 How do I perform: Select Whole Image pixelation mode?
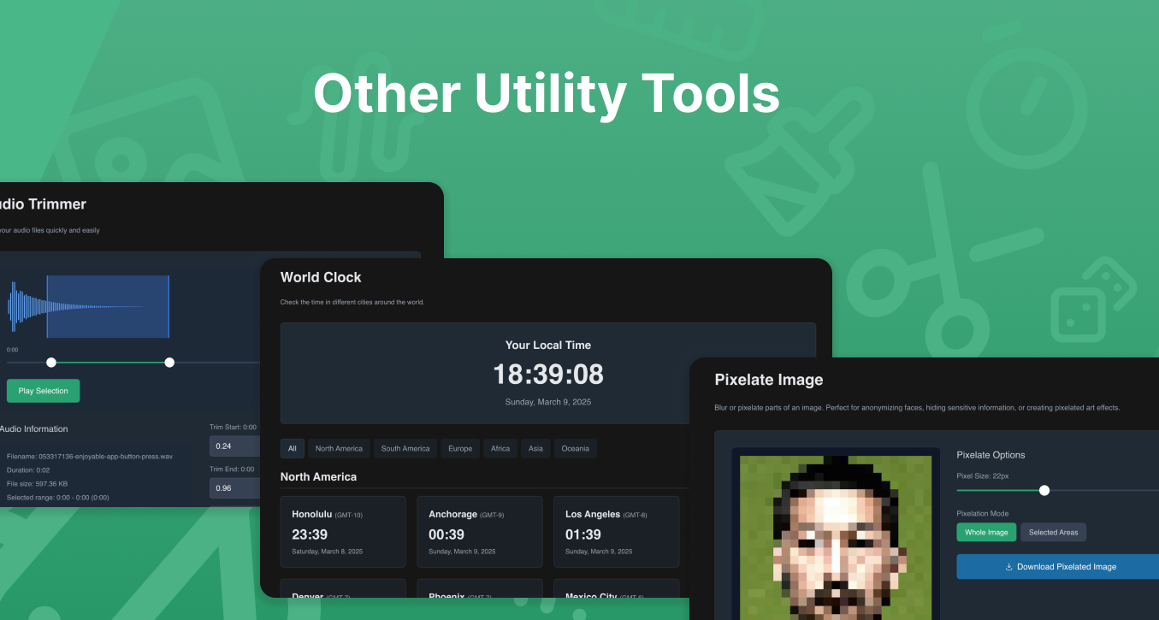[986, 532]
